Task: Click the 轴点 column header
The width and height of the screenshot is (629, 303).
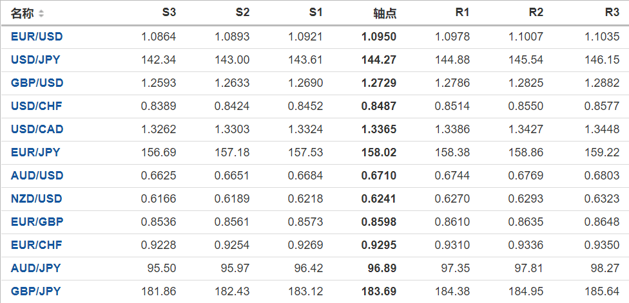Action: pos(385,14)
